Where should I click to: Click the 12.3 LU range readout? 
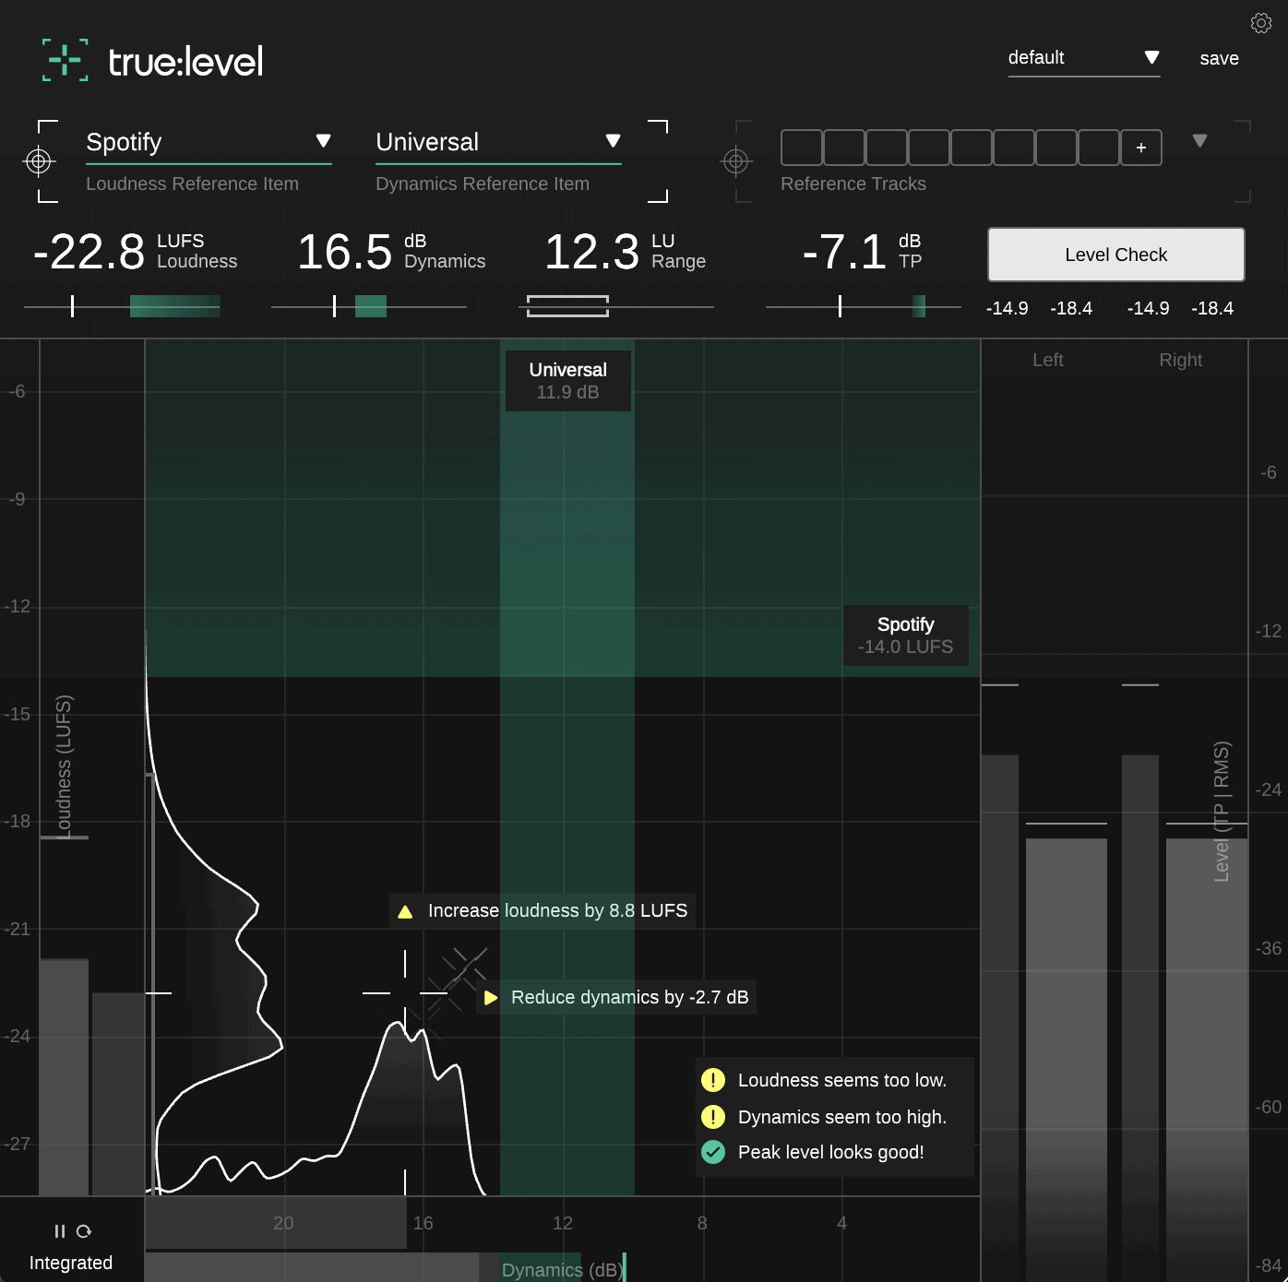click(x=626, y=252)
